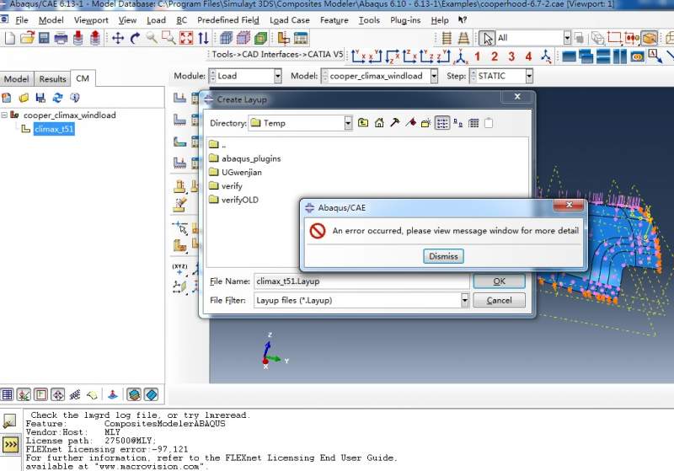
Task: Open the Viewport menu
Action: coord(91,20)
